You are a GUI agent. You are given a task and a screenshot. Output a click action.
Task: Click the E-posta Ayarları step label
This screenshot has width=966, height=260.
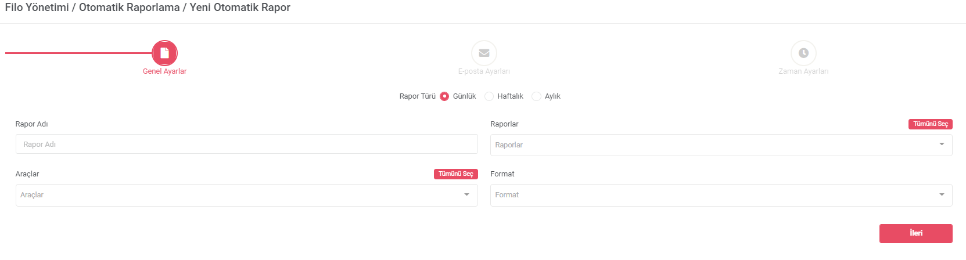[484, 71]
